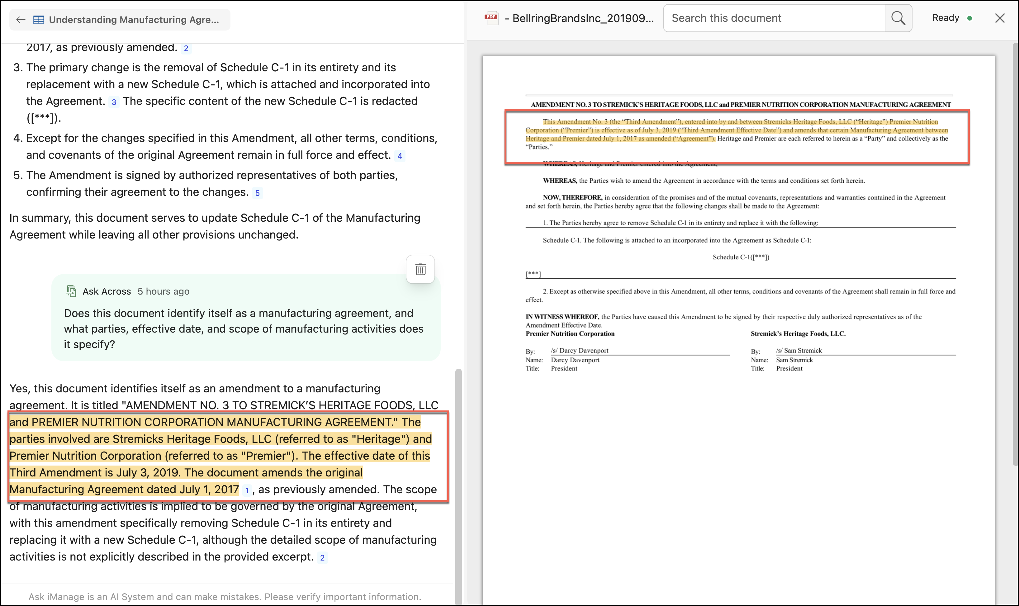Open citation 2 next to 'previously amended'
The height and width of the screenshot is (606, 1019).
(186, 48)
